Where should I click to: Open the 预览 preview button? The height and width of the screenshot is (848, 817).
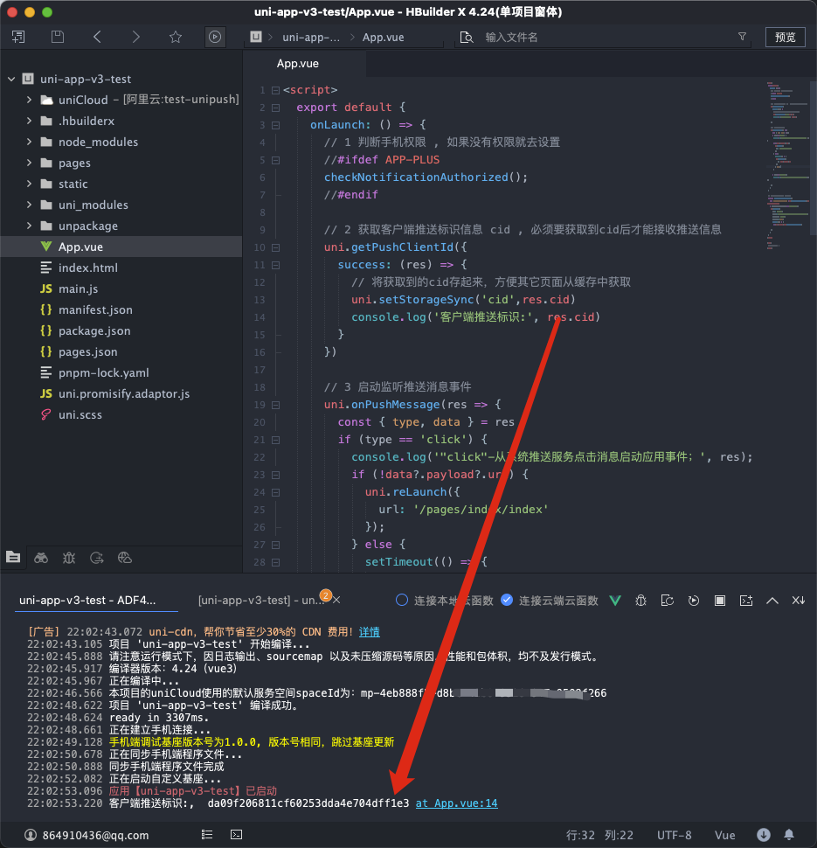pos(785,37)
